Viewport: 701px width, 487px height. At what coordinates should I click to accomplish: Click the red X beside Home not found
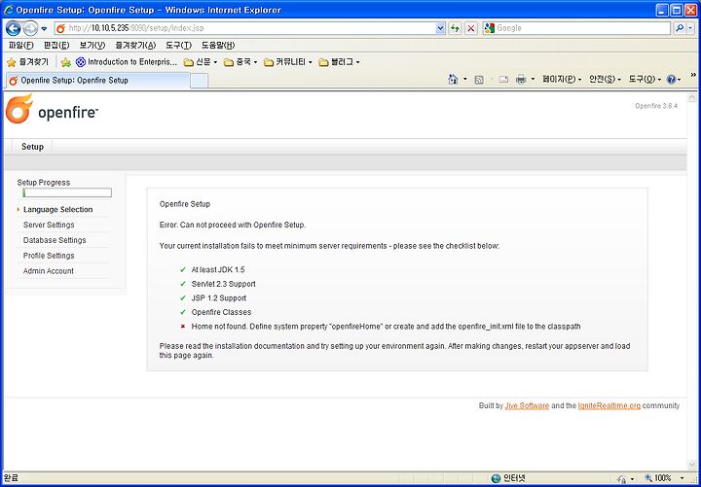(x=182, y=327)
